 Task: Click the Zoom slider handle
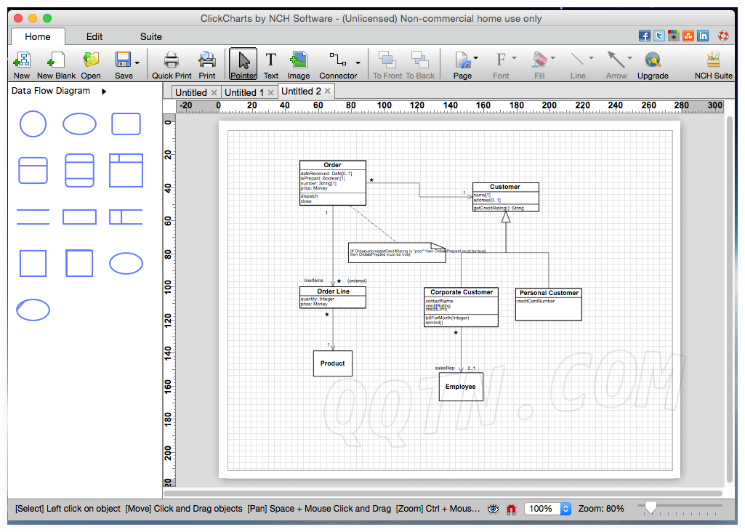coord(651,508)
